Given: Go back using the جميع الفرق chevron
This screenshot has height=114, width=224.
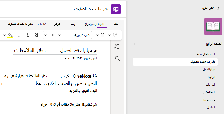Looking at the screenshot, I should (x=218, y=8).
